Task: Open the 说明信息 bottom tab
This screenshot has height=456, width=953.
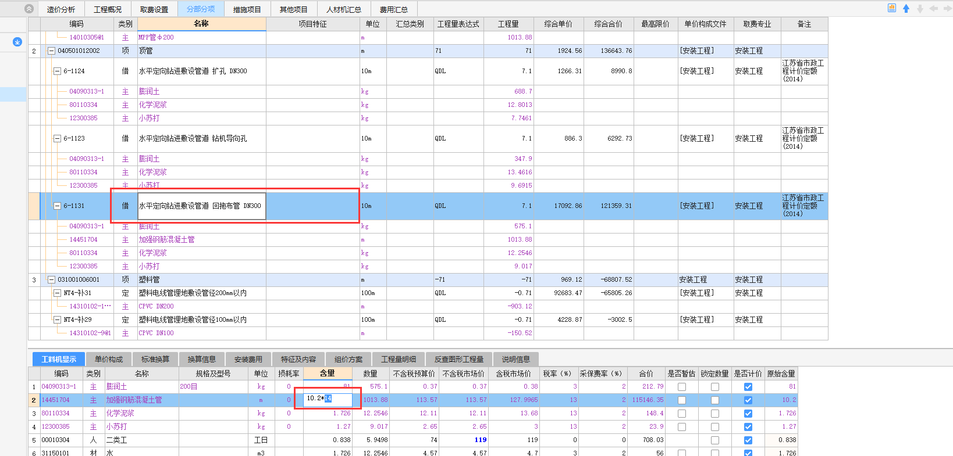Action: [x=516, y=359]
